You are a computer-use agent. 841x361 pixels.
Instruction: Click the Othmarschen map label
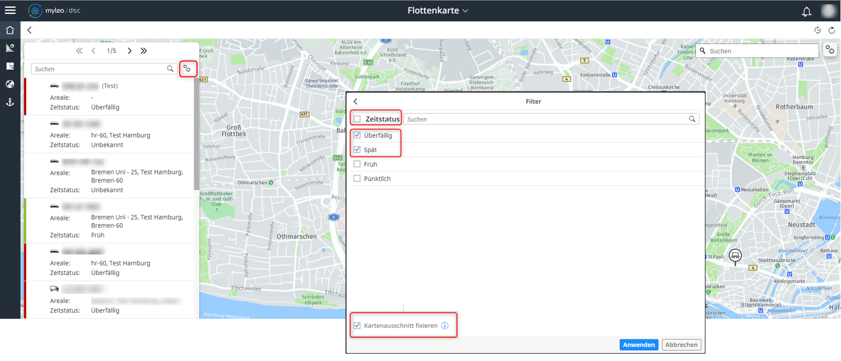297,236
